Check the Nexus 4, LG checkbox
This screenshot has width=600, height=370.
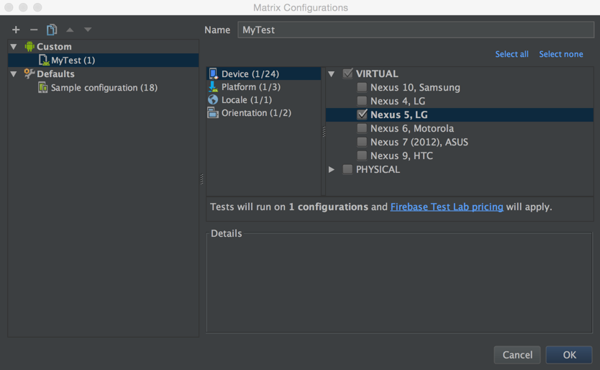pyautogui.click(x=362, y=101)
